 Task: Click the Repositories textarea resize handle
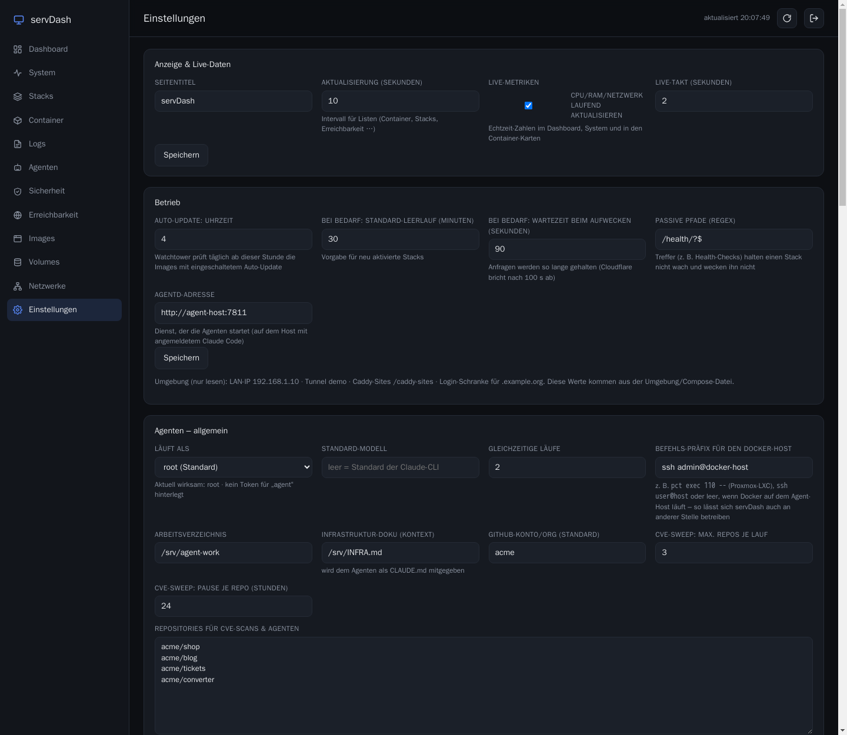[809, 730]
